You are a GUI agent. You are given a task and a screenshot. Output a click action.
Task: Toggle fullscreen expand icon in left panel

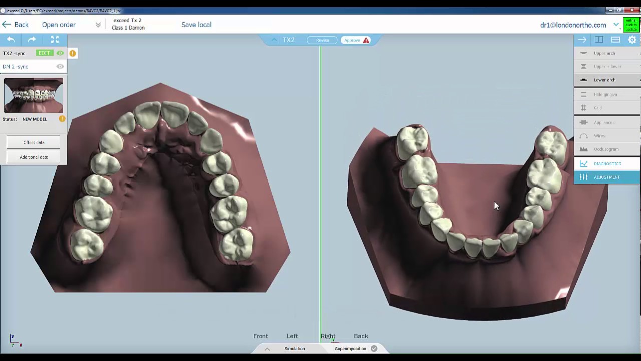click(55, 39)
